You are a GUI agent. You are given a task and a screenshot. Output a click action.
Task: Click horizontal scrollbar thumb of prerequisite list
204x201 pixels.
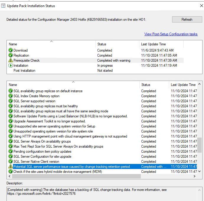pyautogui.click(x=76, y=176)
